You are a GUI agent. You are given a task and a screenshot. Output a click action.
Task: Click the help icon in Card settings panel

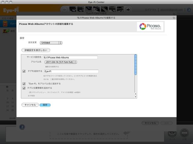tap(22, 127)
